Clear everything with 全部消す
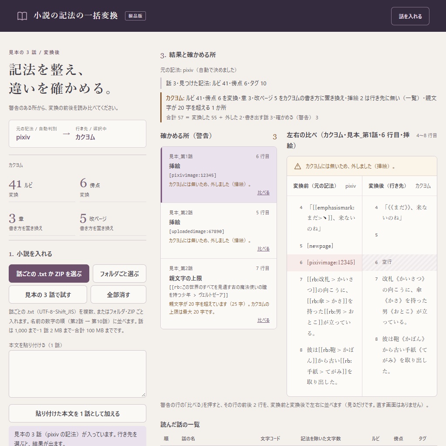Image resolution: width=446 pixels, height=446 pixels. pos(118,295)
